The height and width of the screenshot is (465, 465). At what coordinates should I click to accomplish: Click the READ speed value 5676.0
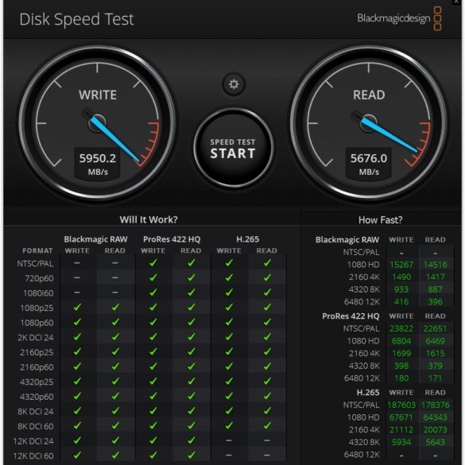[369, 158]
